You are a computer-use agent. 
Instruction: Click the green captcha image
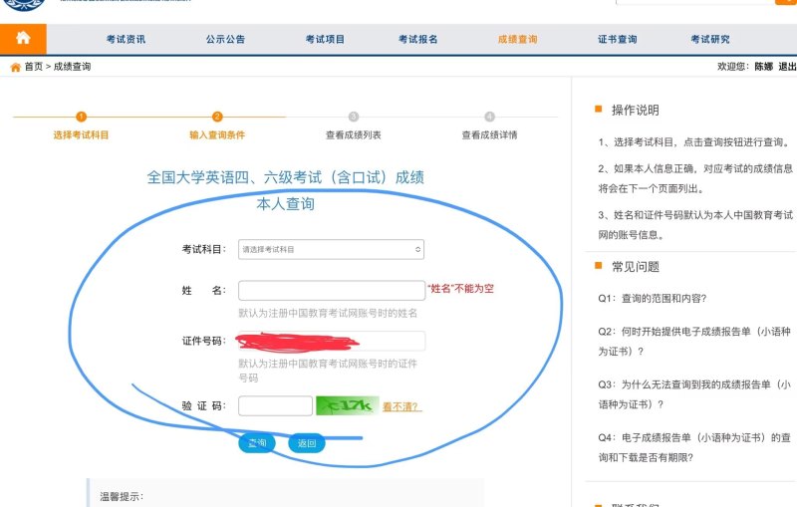(x=347, y=405)
